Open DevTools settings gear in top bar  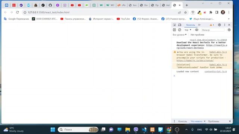[x=219, y=25]
